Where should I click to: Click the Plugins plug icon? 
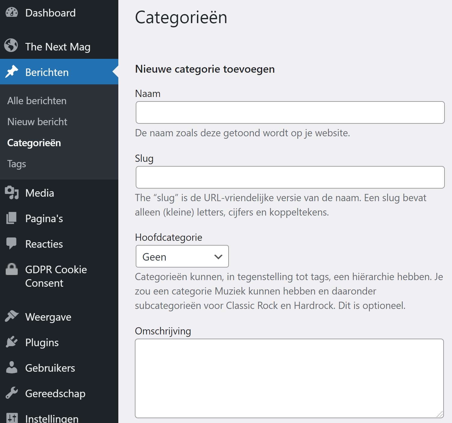pyautogui.click(x=12, y=342)
